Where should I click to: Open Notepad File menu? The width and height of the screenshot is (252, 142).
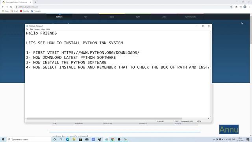click(x=27, y=29)
